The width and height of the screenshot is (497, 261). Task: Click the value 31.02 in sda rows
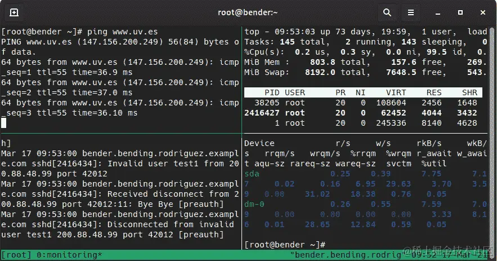[317, 194]
